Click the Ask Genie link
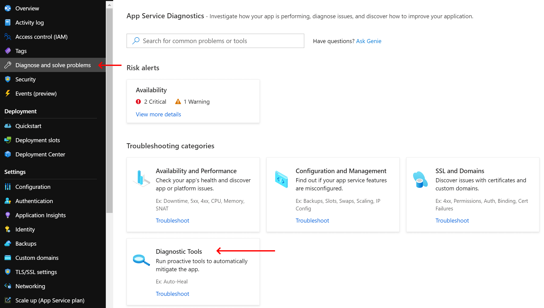The height and width of the screenshot is (308, 544). point(368,41)
